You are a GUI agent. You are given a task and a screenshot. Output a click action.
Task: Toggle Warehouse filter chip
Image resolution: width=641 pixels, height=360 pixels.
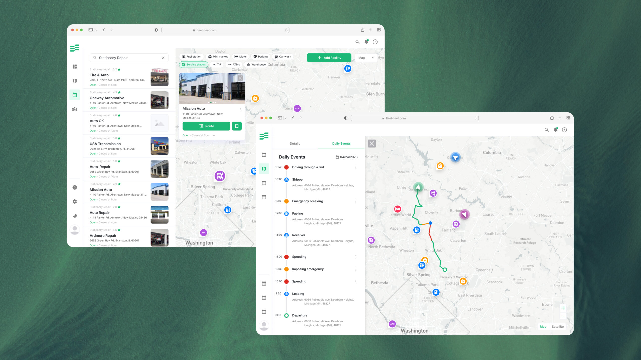tap(256, 65)
